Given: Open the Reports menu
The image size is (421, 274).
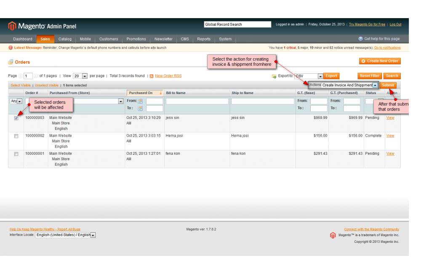Looking at the screenshot, I should (204, 39).
